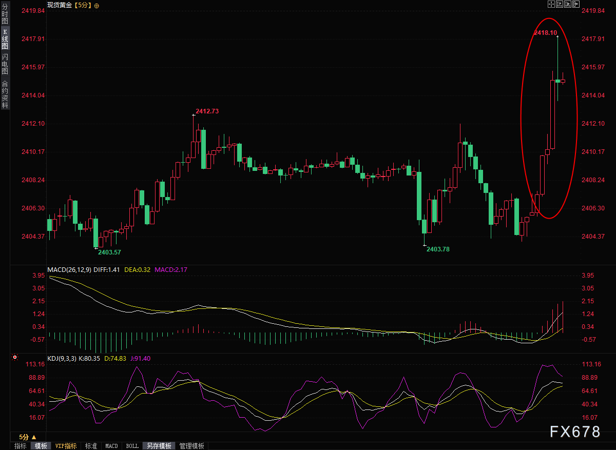Click the 2403.78 low price label
Screen dimensions: 616x450
[x=438, y=249]
